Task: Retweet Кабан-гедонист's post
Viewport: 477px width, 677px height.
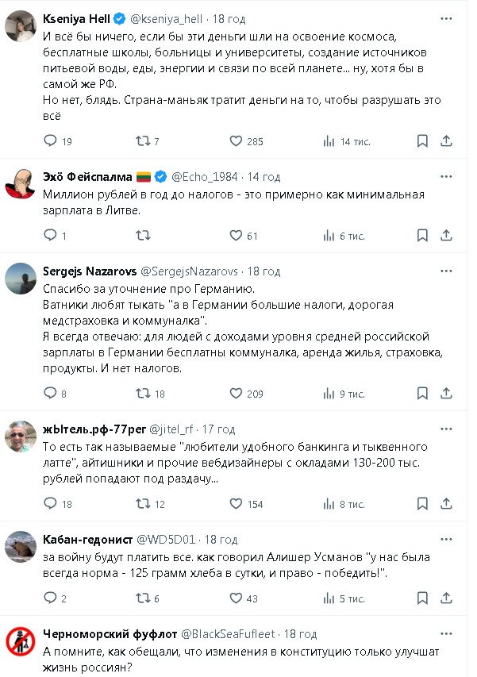Action: pos(144,598)
